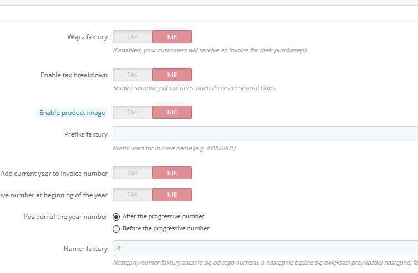Click the Add current year to invoice number label
The width and height of the screenshot is (418, 273).
pyautogui.click(x=54, y=173)
